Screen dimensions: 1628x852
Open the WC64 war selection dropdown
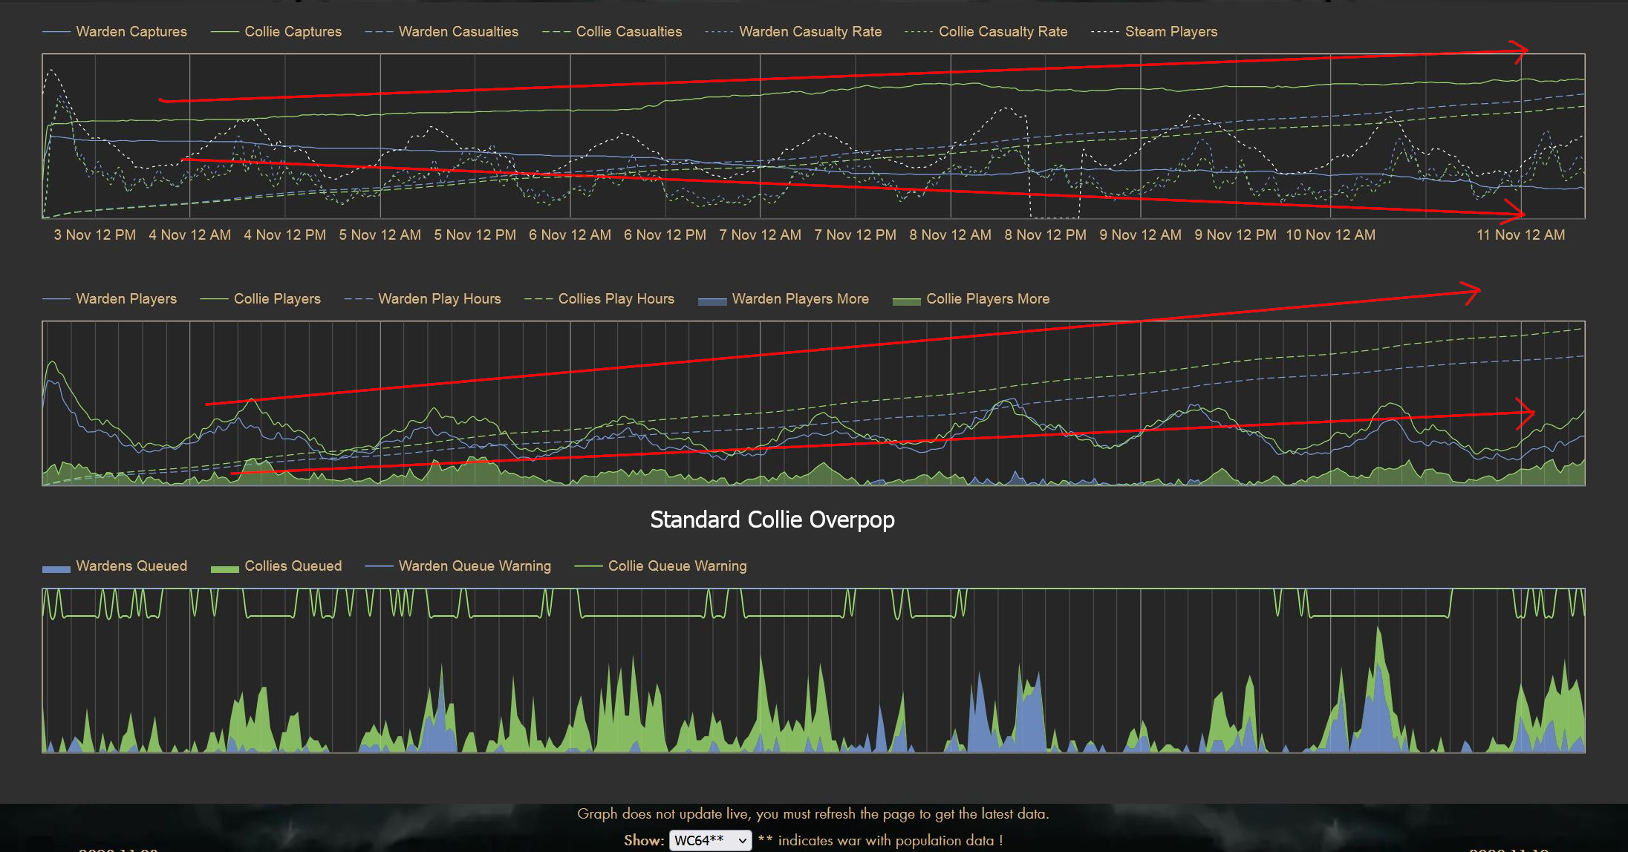(710, 840)
